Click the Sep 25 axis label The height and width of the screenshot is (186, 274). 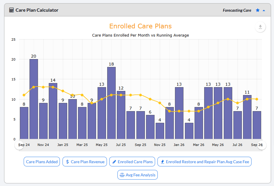tap(141, 145)
